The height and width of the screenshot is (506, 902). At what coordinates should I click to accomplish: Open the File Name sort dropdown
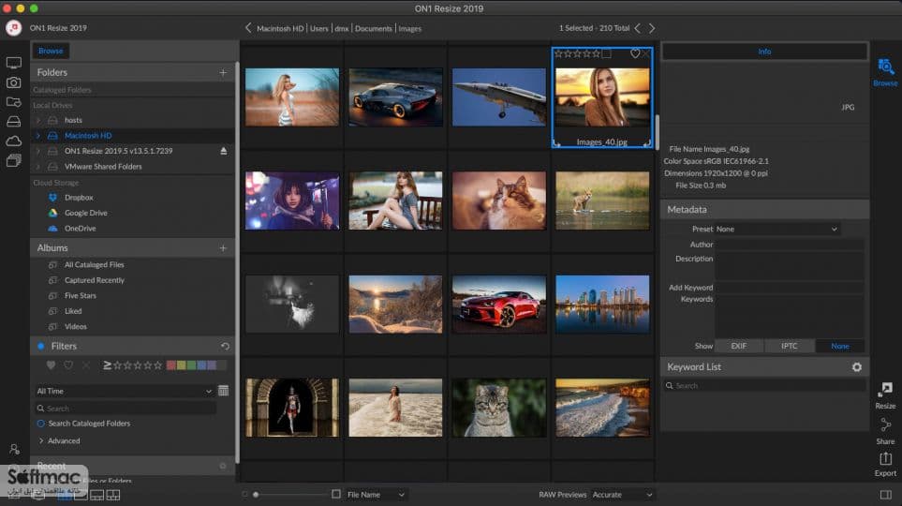click(x=376, y=495)
